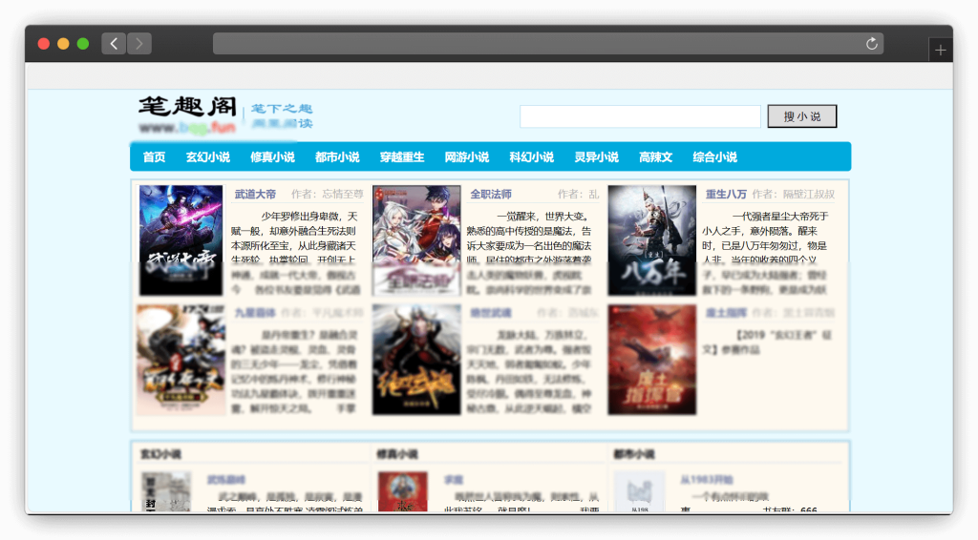Image resolution: width=978 pixels, height=540 pixels.
Task: Click the 九星霸体 book cover image
Action: coord(181,360)
